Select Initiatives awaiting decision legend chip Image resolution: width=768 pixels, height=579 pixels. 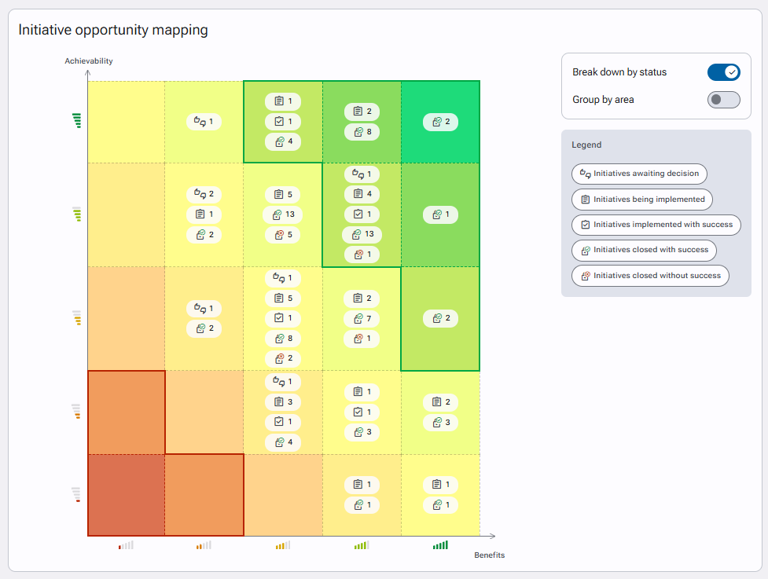tap(639, 174)
